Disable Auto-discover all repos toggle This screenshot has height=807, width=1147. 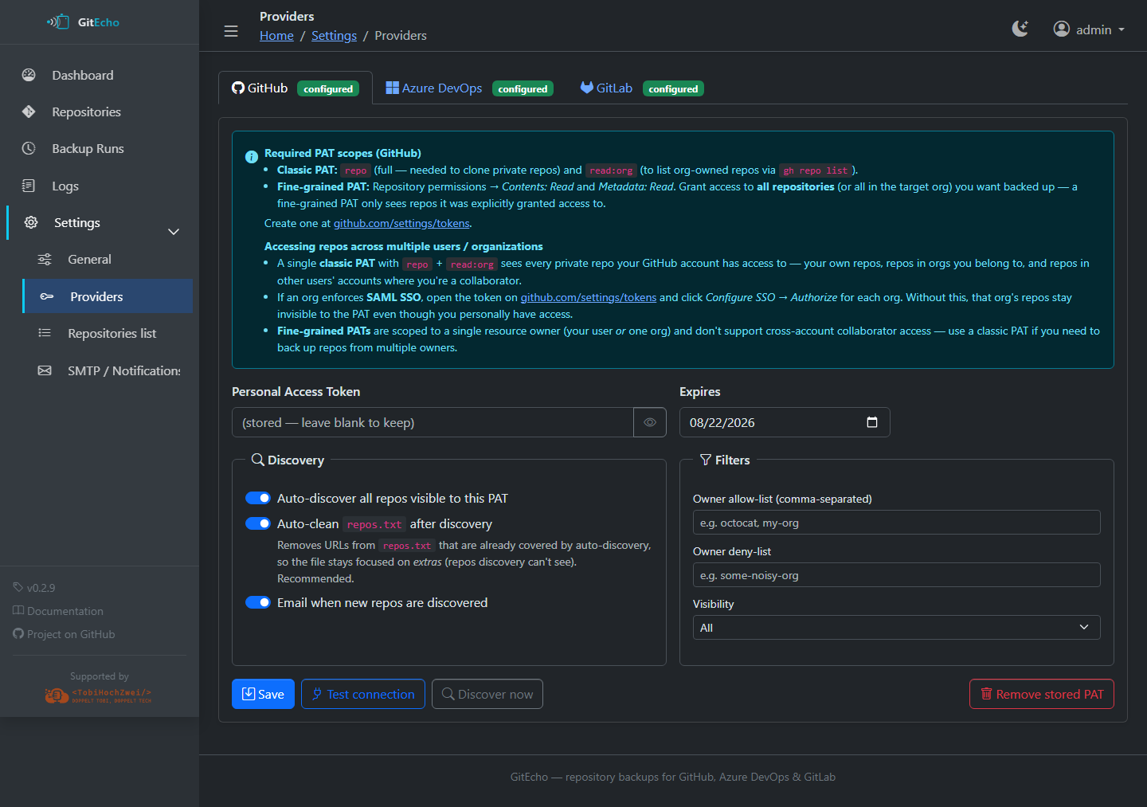[258, 498]
